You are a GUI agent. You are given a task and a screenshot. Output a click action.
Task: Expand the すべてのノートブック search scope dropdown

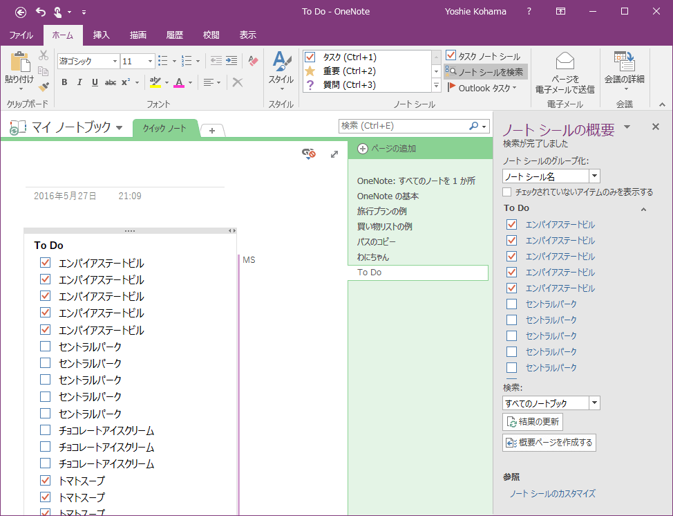tap(594, 403)
